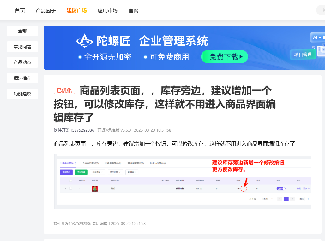325x241 pixels.
Task: Go to the 应用市场 nav item
Action: 107,10
